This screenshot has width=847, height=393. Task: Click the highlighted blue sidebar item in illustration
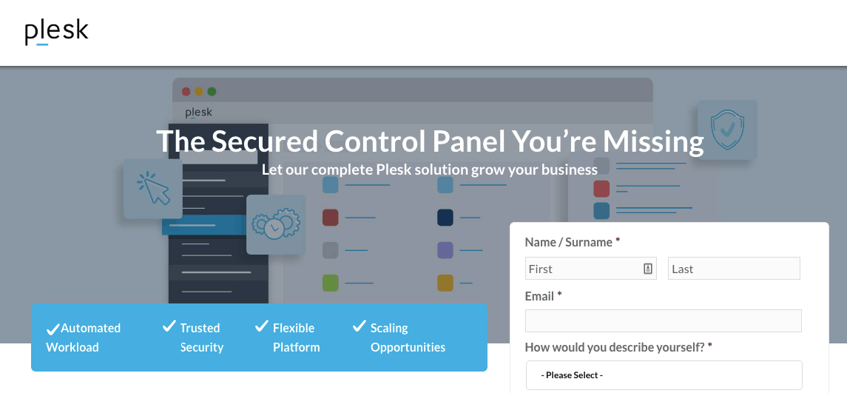tap(205, 225)
